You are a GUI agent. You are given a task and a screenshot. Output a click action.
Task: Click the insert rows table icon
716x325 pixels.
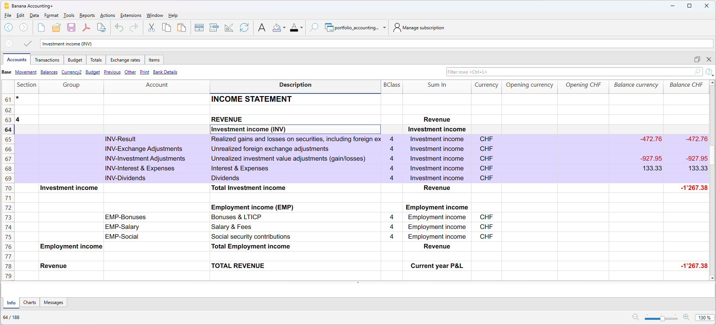click(214, 27)
